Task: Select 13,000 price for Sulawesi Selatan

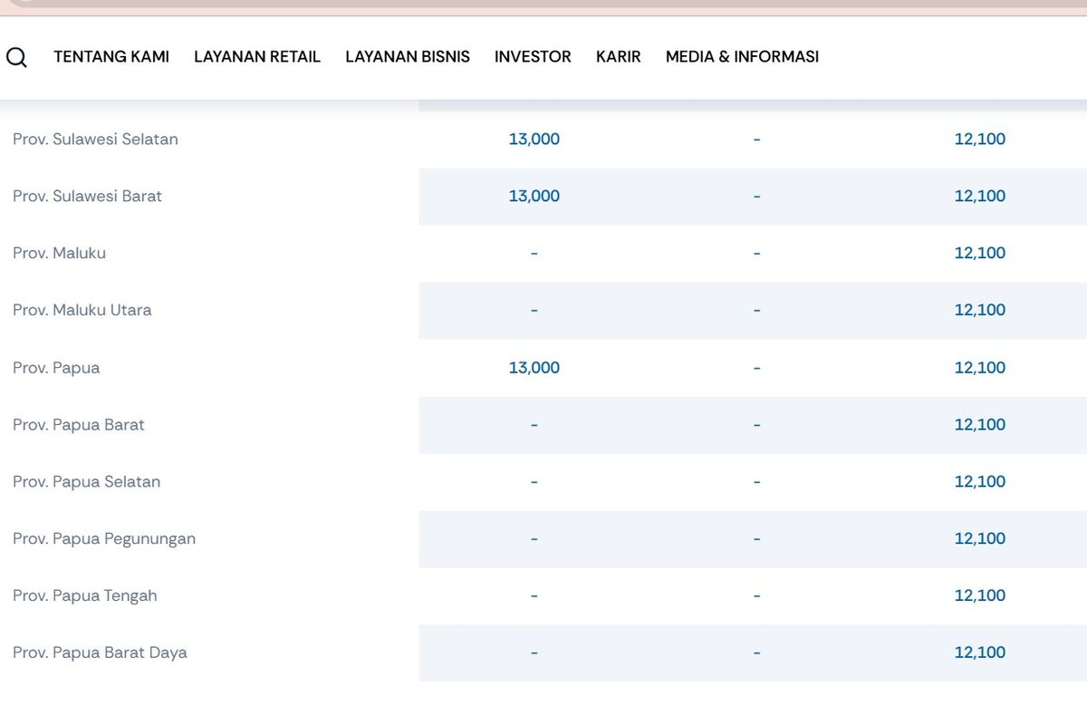Action: [x=534, y=139]
